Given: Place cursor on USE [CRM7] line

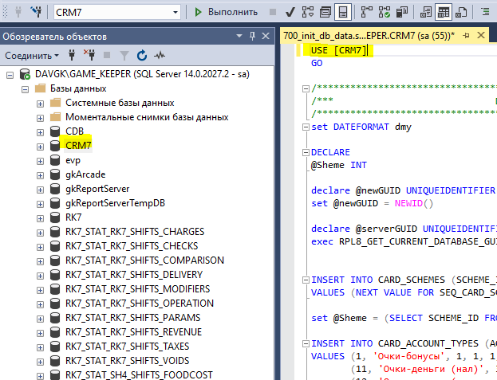Looking at the screenshot, I should tap(338, 51).
